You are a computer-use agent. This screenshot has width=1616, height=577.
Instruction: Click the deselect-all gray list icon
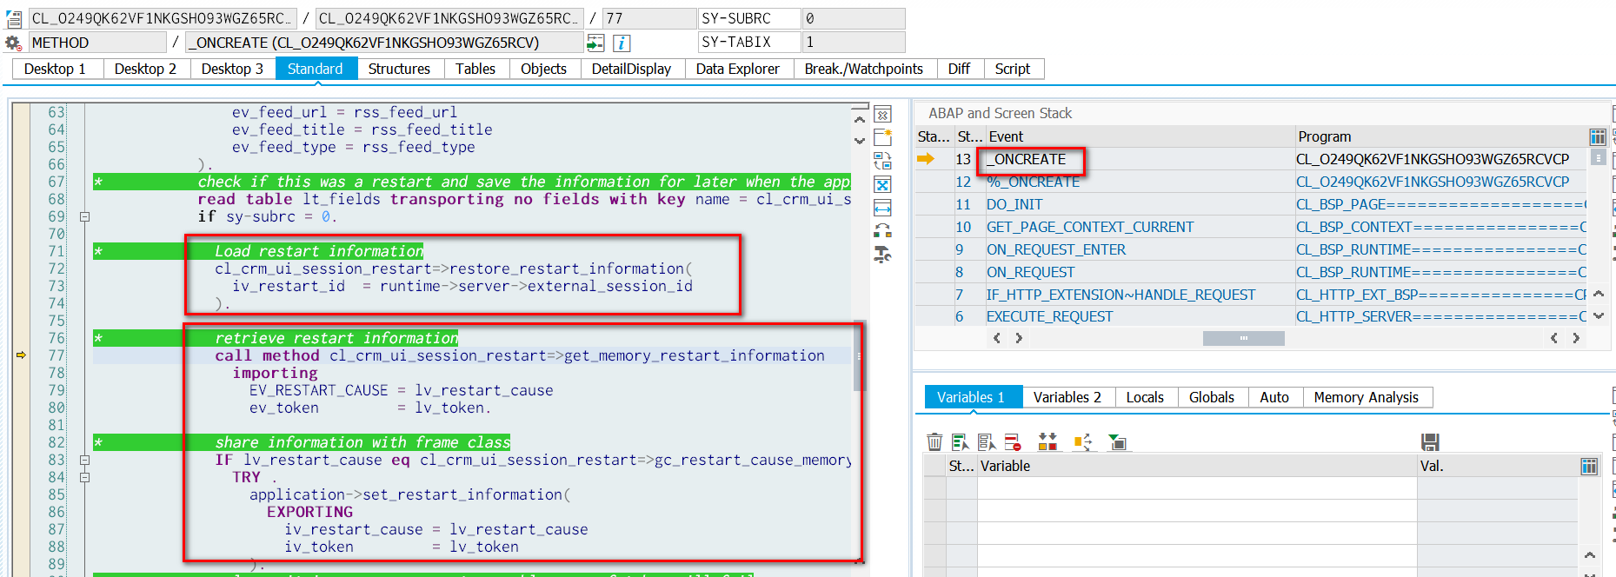[x=987, y=442]
